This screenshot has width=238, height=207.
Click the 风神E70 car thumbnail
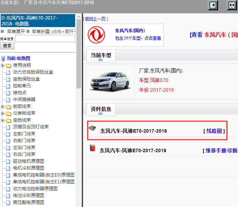tap(110, 81)
